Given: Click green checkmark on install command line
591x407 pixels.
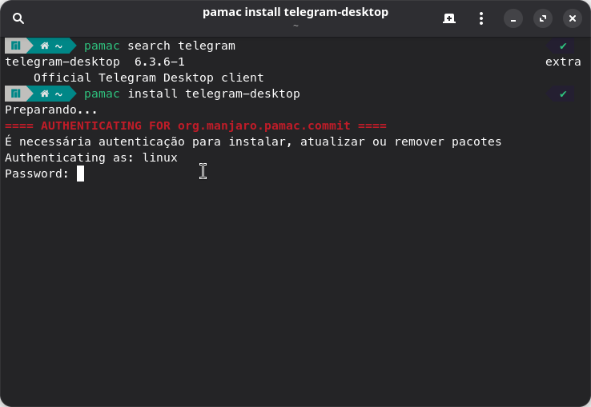Looking at the screenshot, I should pyautogui.click(x=564, y=94).
